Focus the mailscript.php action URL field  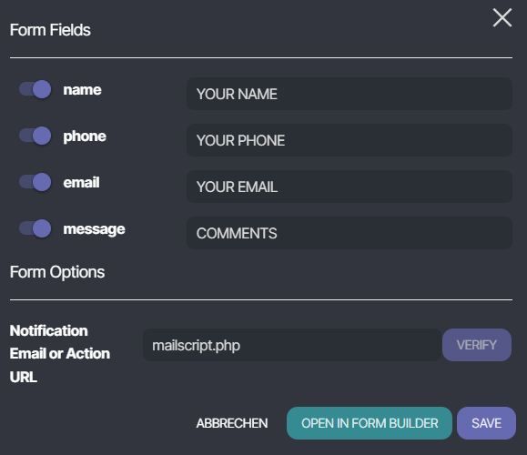click(292, 345)
